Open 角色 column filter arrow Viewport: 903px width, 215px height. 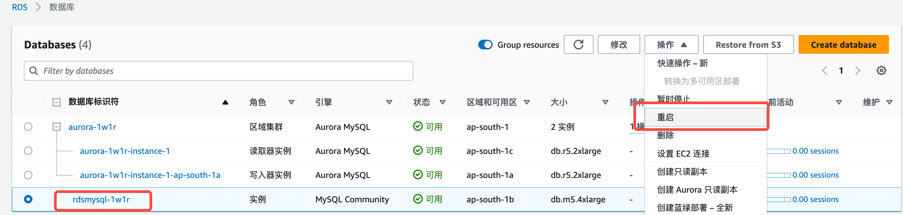[291, 102]
